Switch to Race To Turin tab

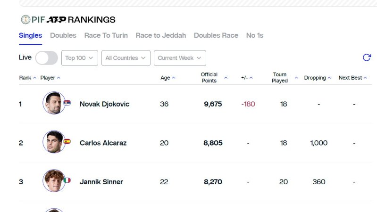[x=106, y=35]
